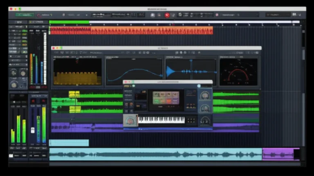Image resolution: width=314 pixels, height=176 pixels.
Task: Click the top round dial on synth's right
Action: (x=204, y=96)
